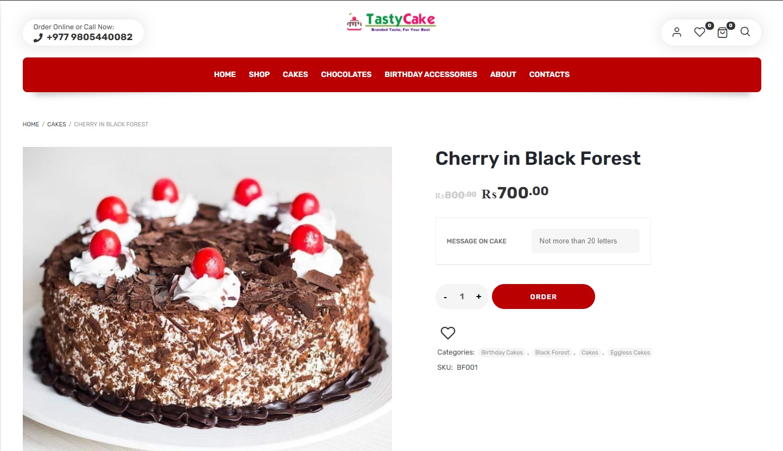Decrease quantity with the minus button
Image resolution: width=783 pixels, height=451 pixels.
[445, 297]
